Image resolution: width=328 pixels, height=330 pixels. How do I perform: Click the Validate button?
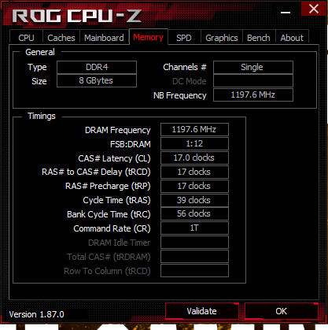point(202,311)
